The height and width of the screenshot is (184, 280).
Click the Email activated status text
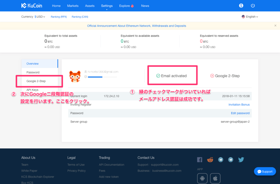[174, 76]
